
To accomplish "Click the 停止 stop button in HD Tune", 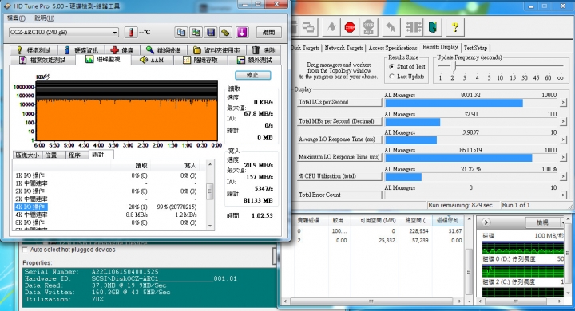I will pyautogui.click(x=252, y=75).
